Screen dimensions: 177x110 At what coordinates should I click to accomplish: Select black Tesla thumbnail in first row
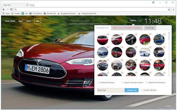coord(131,40)
